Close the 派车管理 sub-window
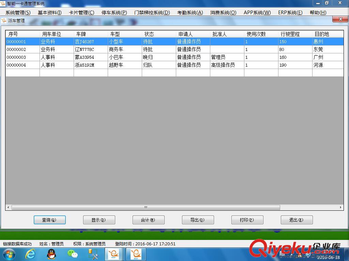 (x=340, y=19)
